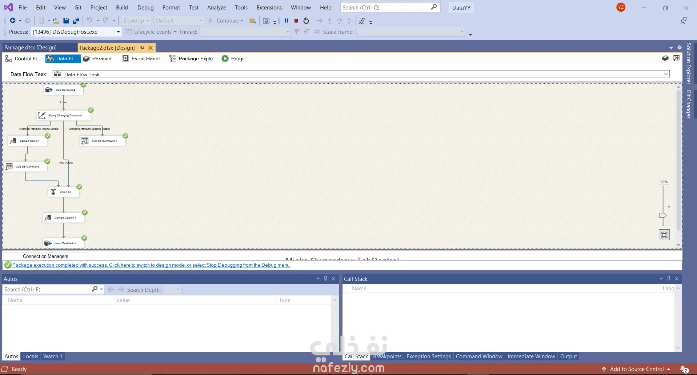Switch to the Progress tab

click(236, 59)
